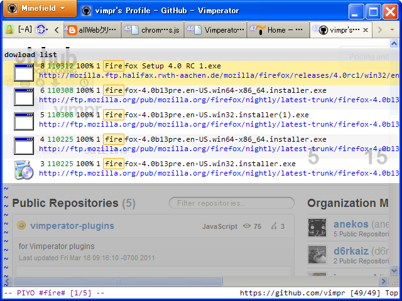Click the Filter repositories search field

pyautogui.click(x=232, y=203)
